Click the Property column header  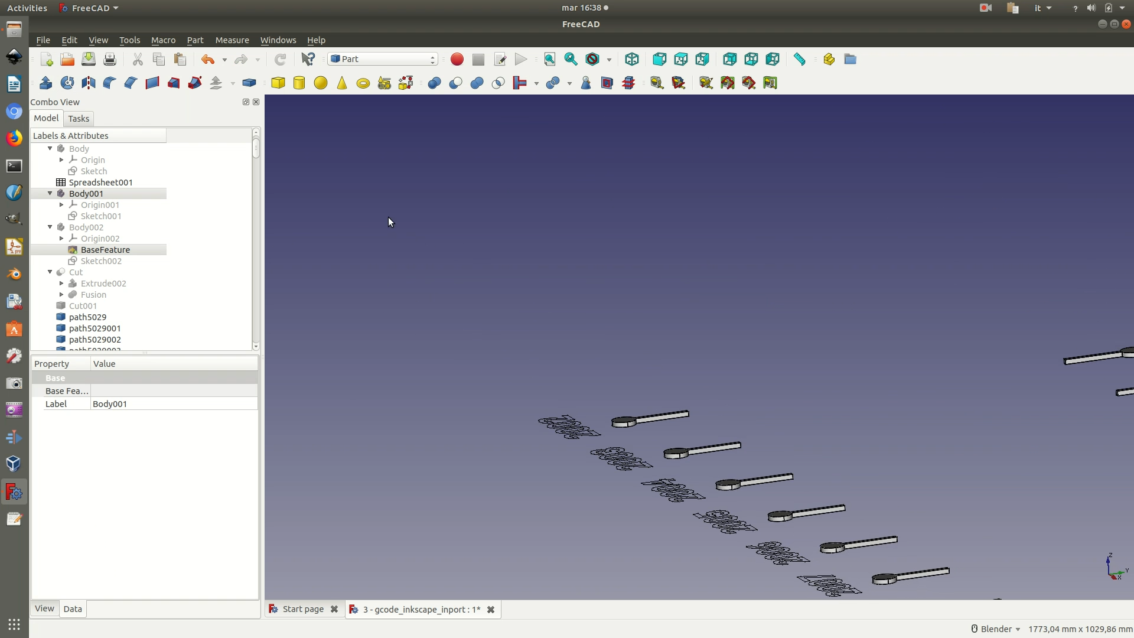(61, 364)
